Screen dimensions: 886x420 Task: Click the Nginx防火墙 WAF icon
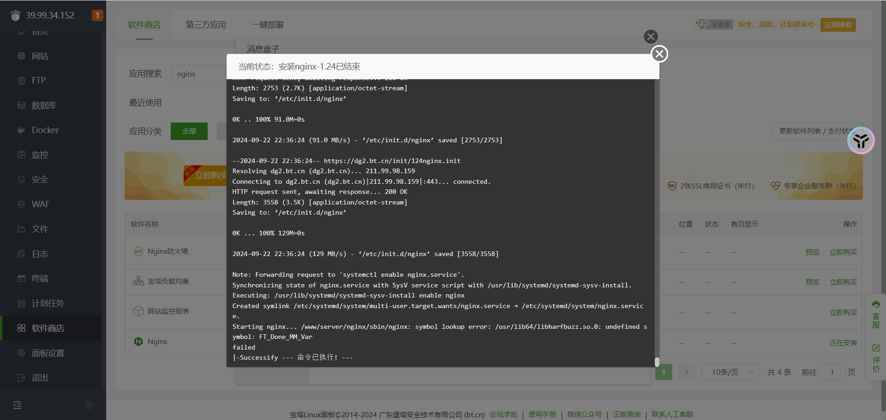coord(138,251)
